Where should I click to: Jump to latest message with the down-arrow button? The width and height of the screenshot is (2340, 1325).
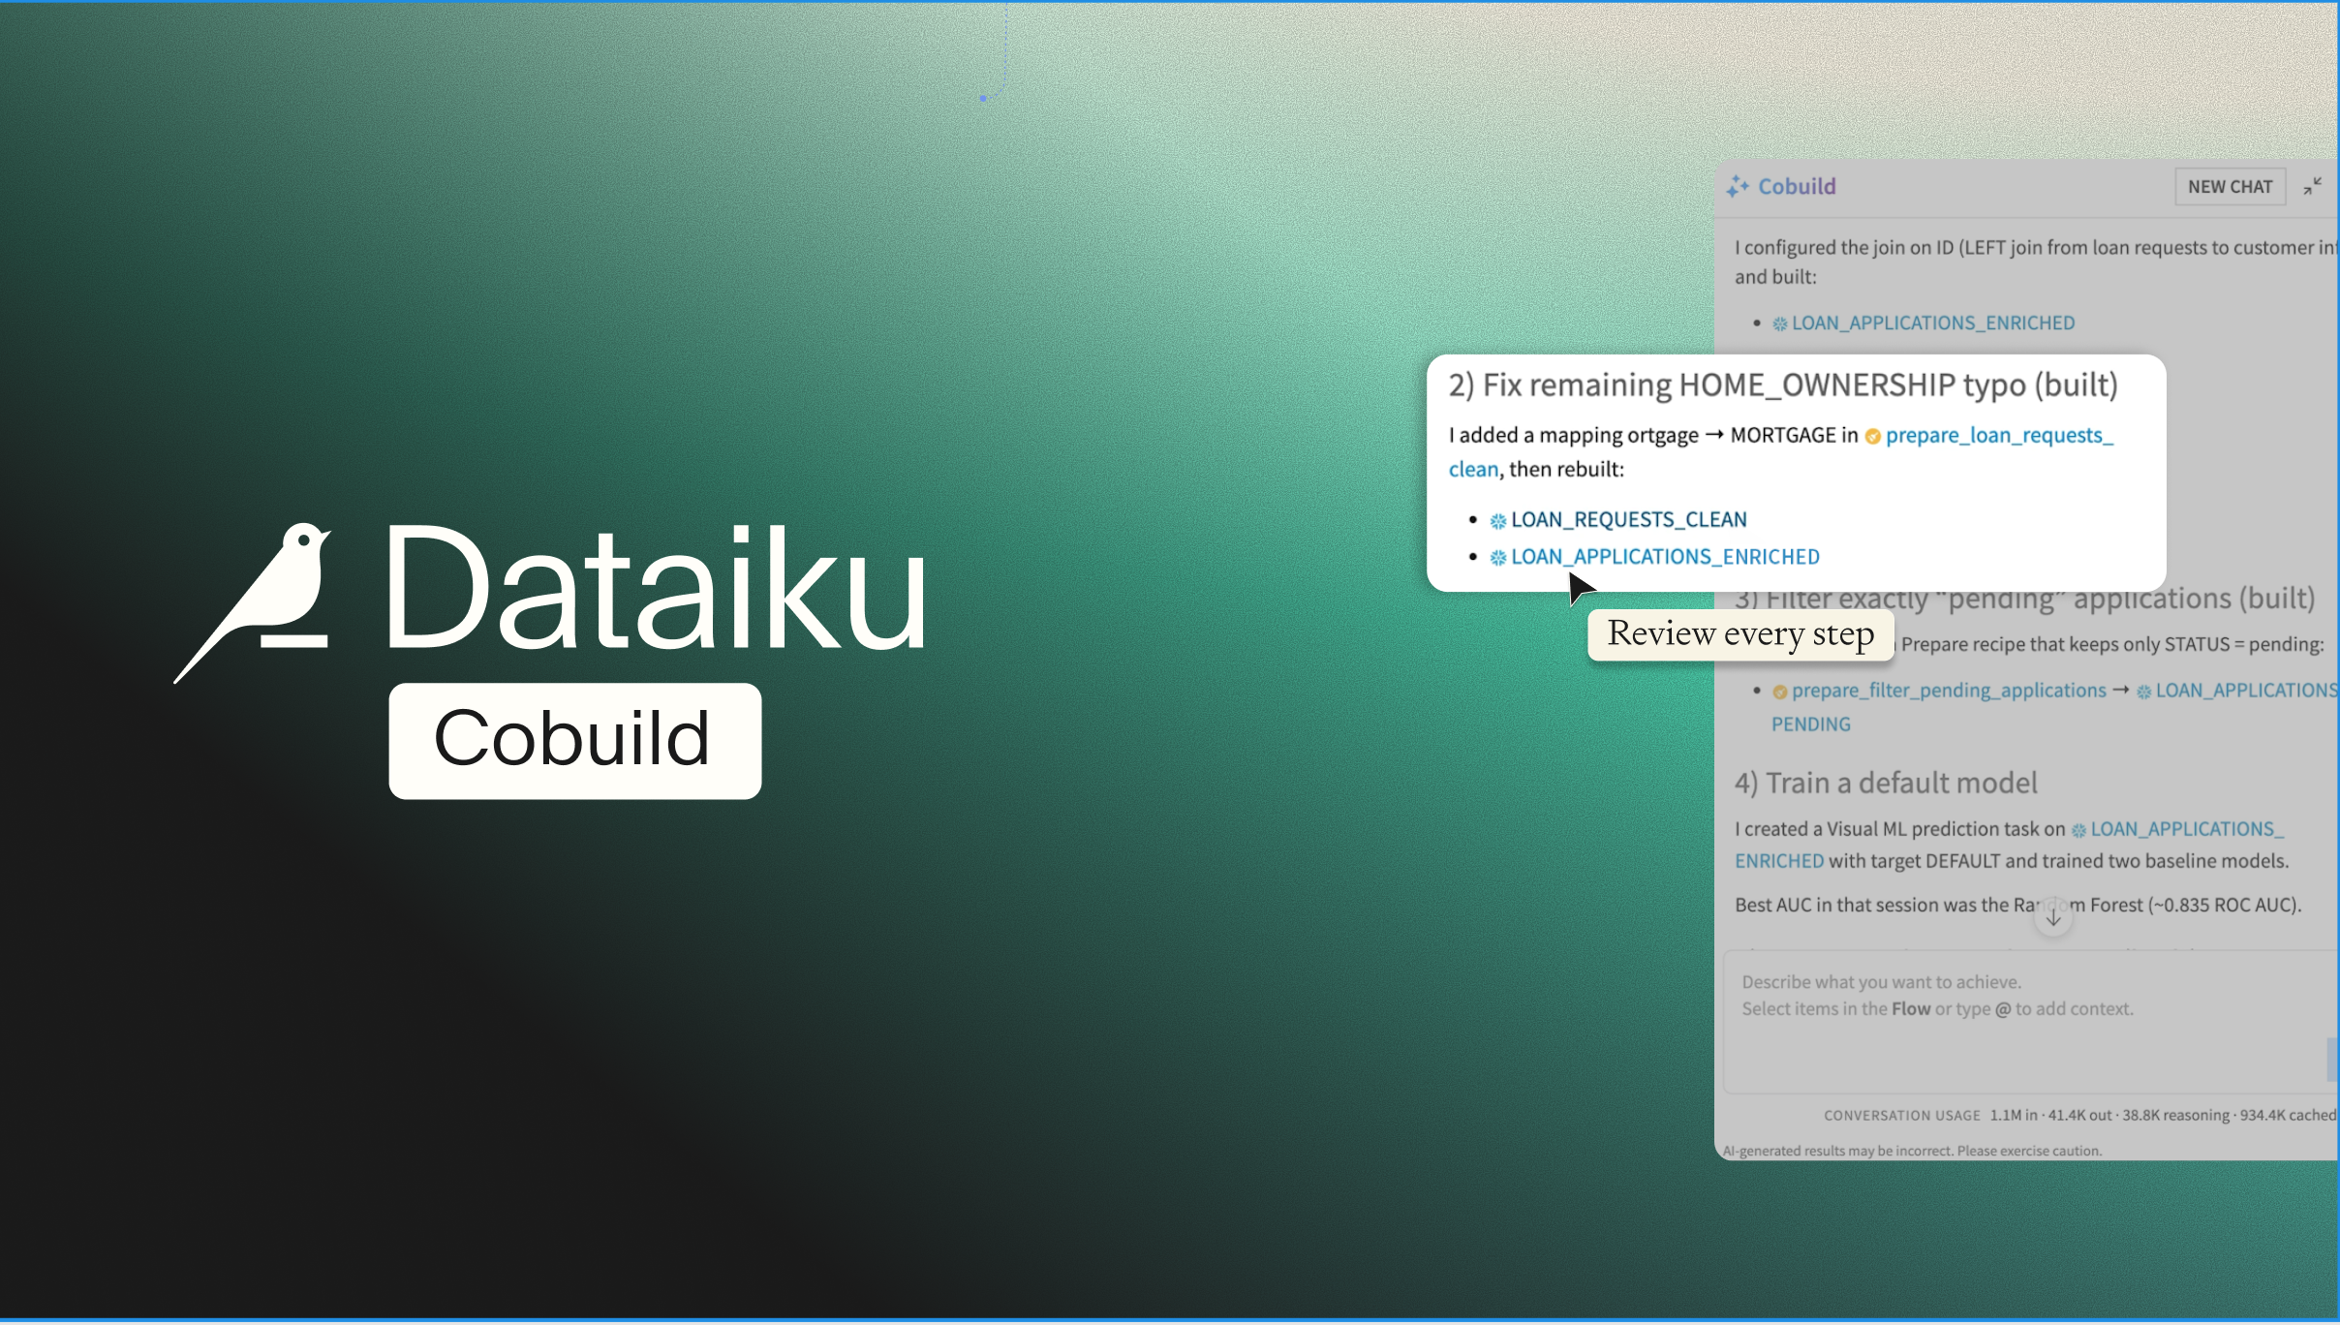[2052, 917]
